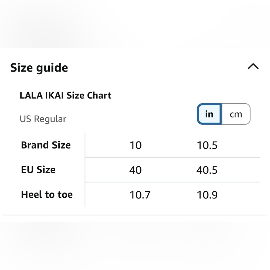The image size is (270, 270).
Task: Click the horizontal divider below the table
Action: pos(135,215)
